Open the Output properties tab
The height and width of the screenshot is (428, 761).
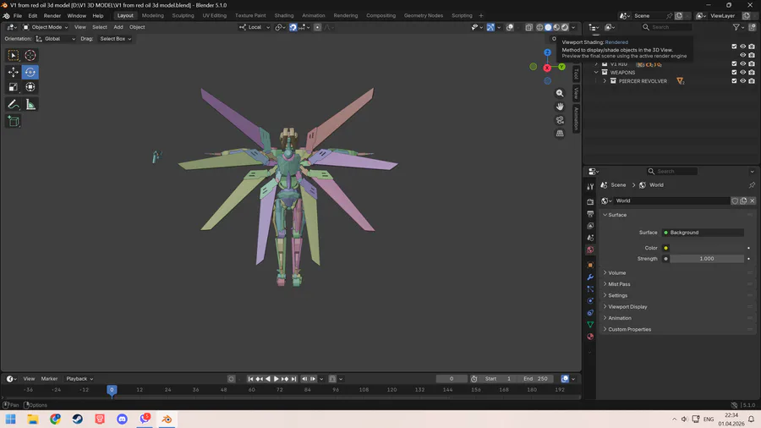[x=590, y=213]
